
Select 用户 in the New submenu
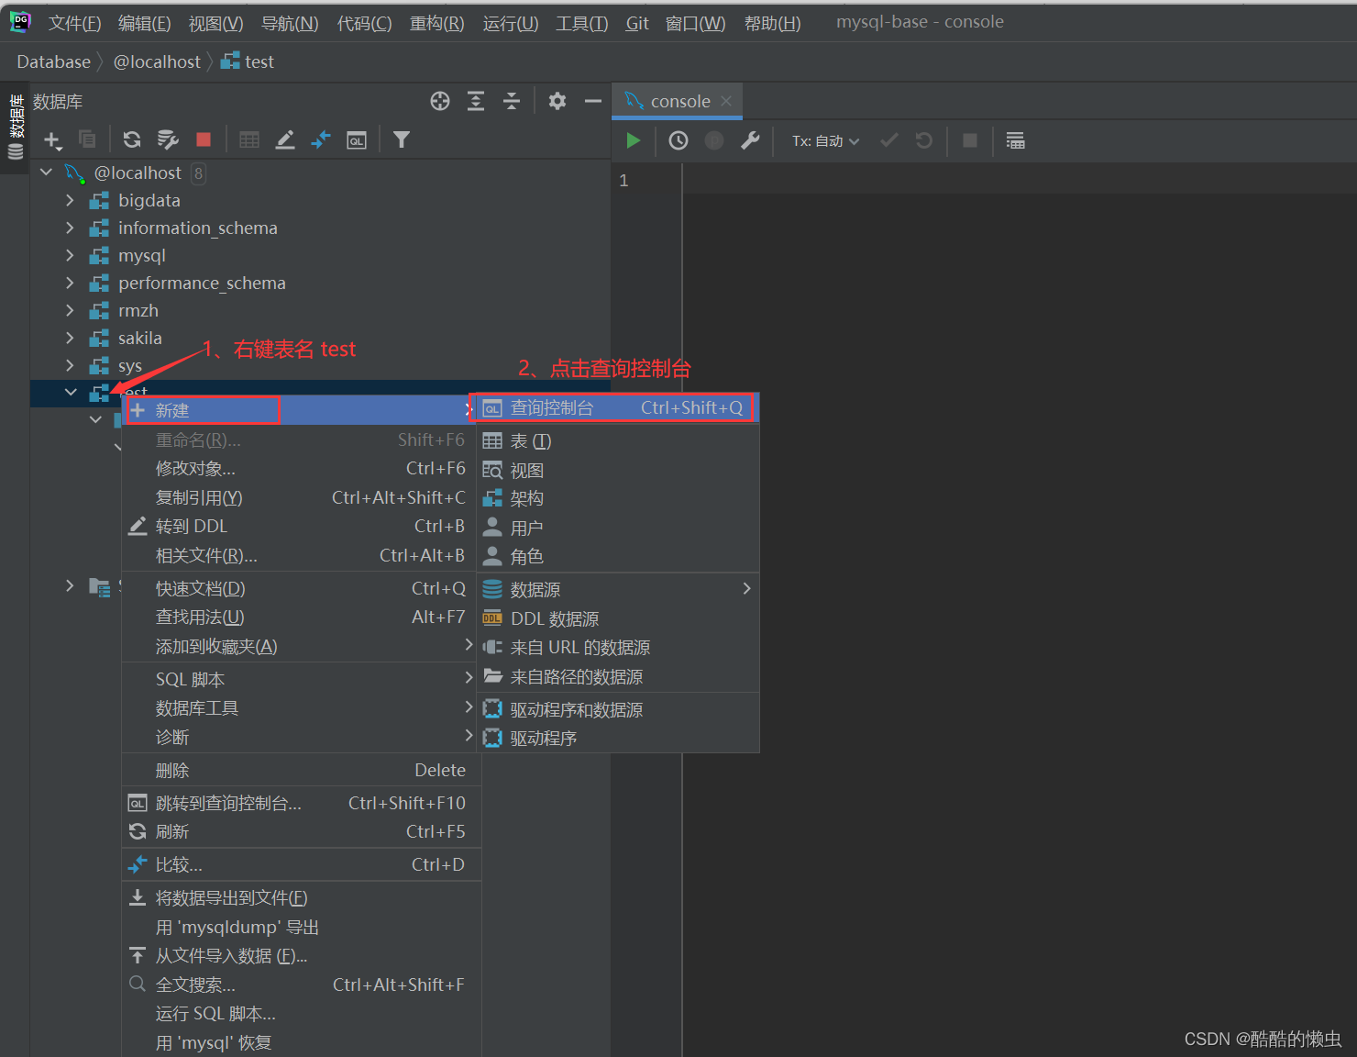(618, 528)
